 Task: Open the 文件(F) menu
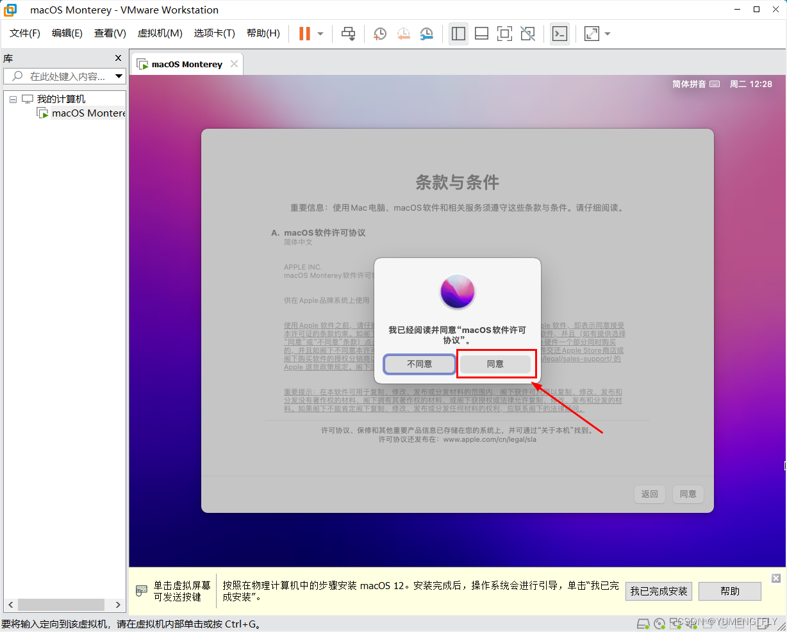point(25,33)
